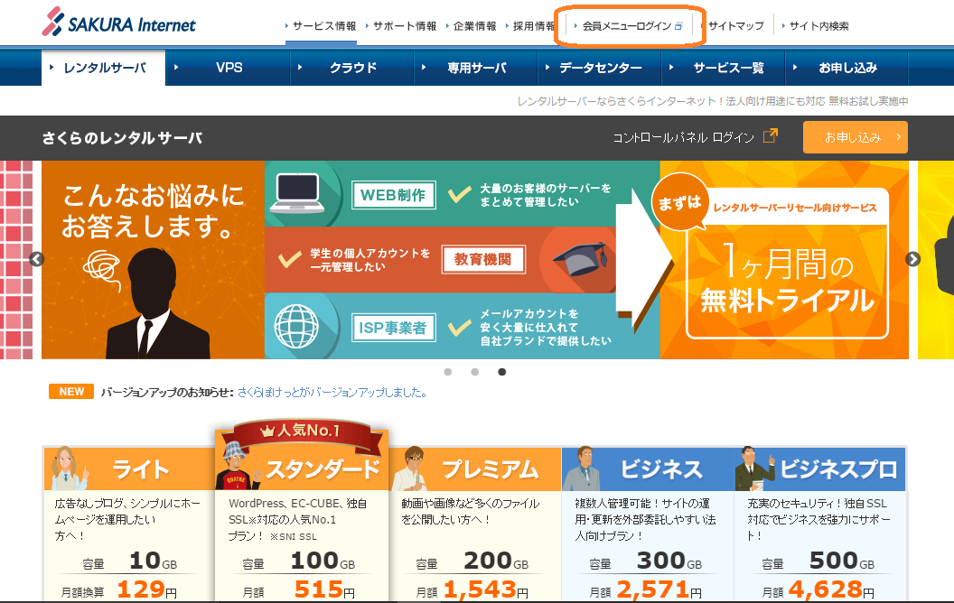Viewport: 954px width, 603px height.
Task: Select the second carousel dot
Action: click(474, 370)
